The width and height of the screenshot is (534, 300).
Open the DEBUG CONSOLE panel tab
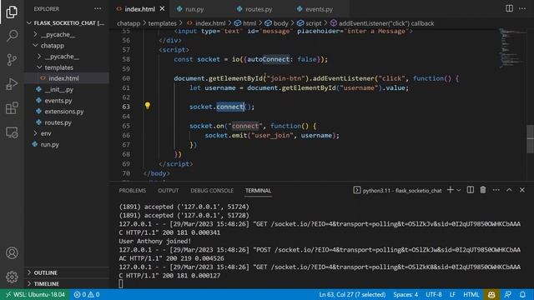(212, 191)
